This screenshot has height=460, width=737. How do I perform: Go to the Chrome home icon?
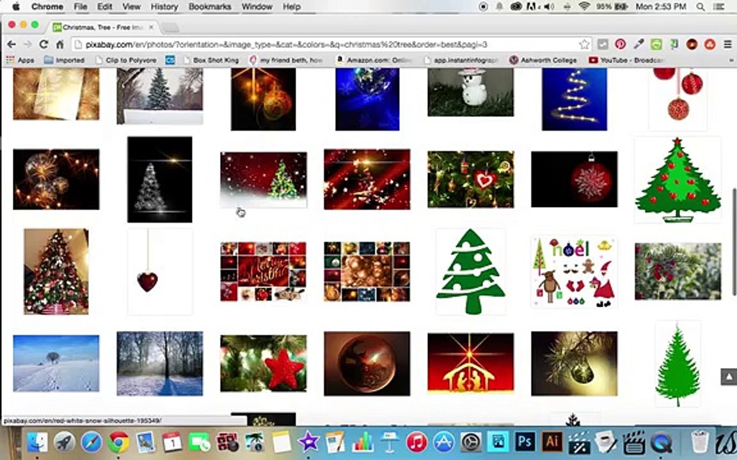coord(59,45)
